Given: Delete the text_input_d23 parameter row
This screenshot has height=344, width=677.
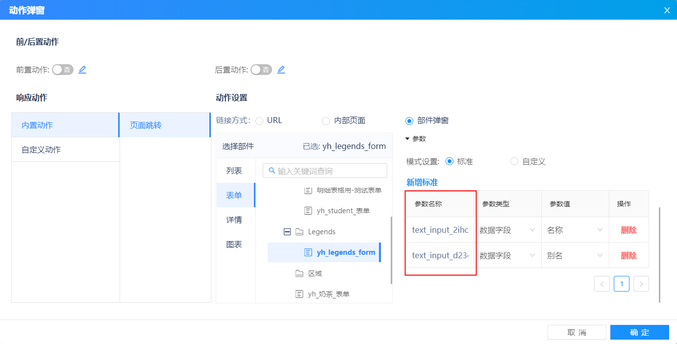Looking at the screenshot, I should click(x=628, y=255).
